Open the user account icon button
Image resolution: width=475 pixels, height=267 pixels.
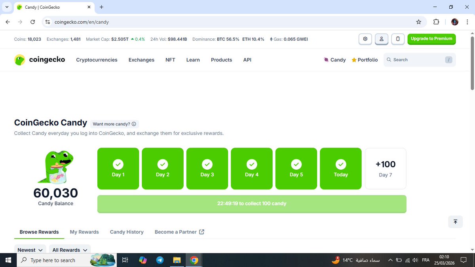(x=382, y=39)
